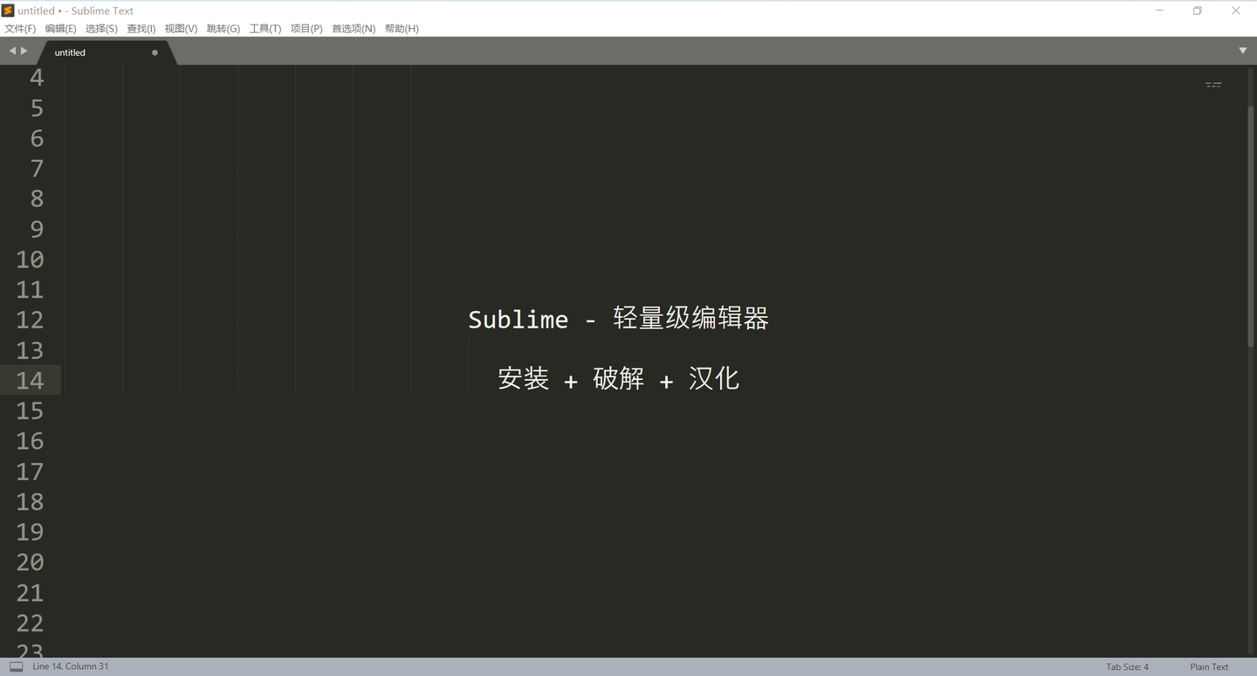
Task: Open the 首选项(N) menu
Action: [x=354, y=29]
